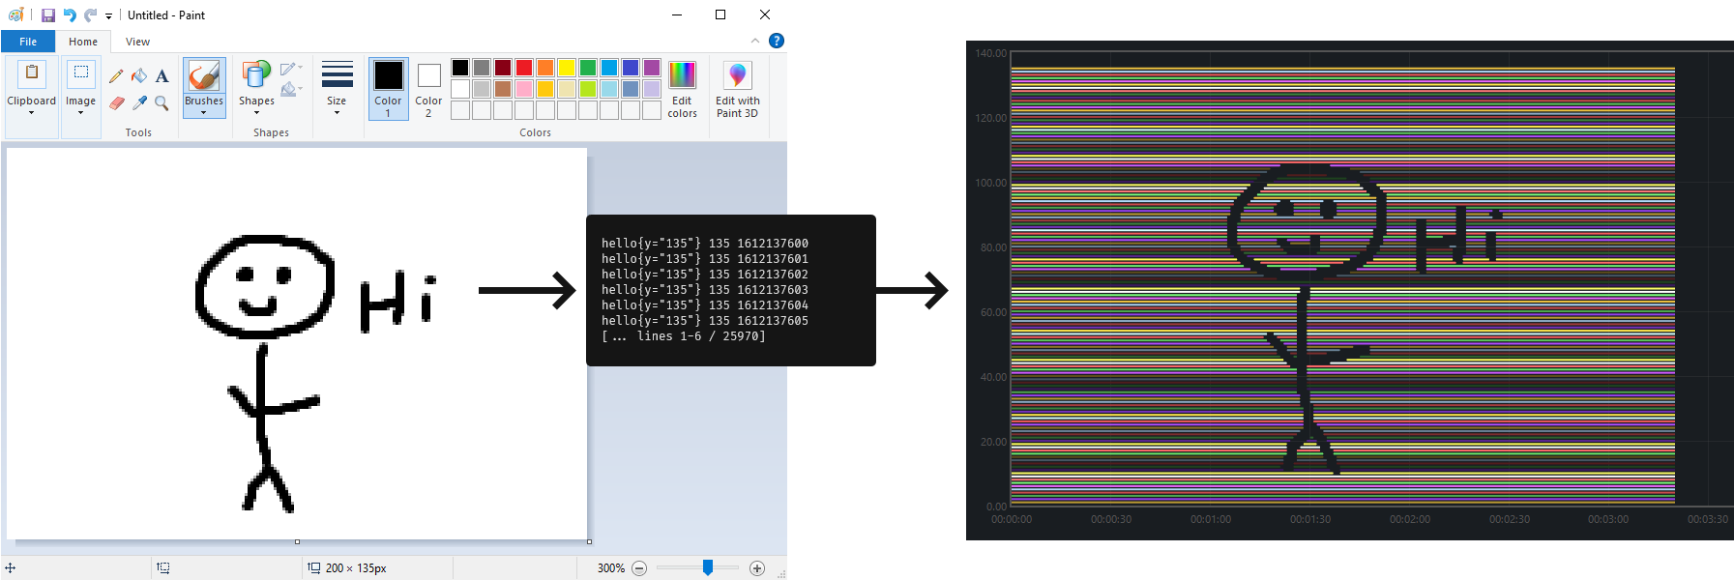
Task: Expand the Clipboard group dropdown
Action: (32, 113)
